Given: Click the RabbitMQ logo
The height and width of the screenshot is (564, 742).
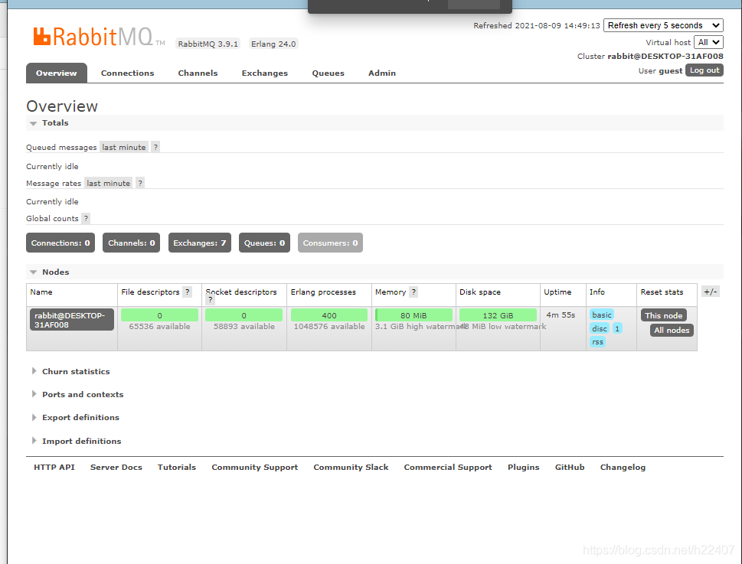Looking at the screenshot, I should (x=99, y=37).
